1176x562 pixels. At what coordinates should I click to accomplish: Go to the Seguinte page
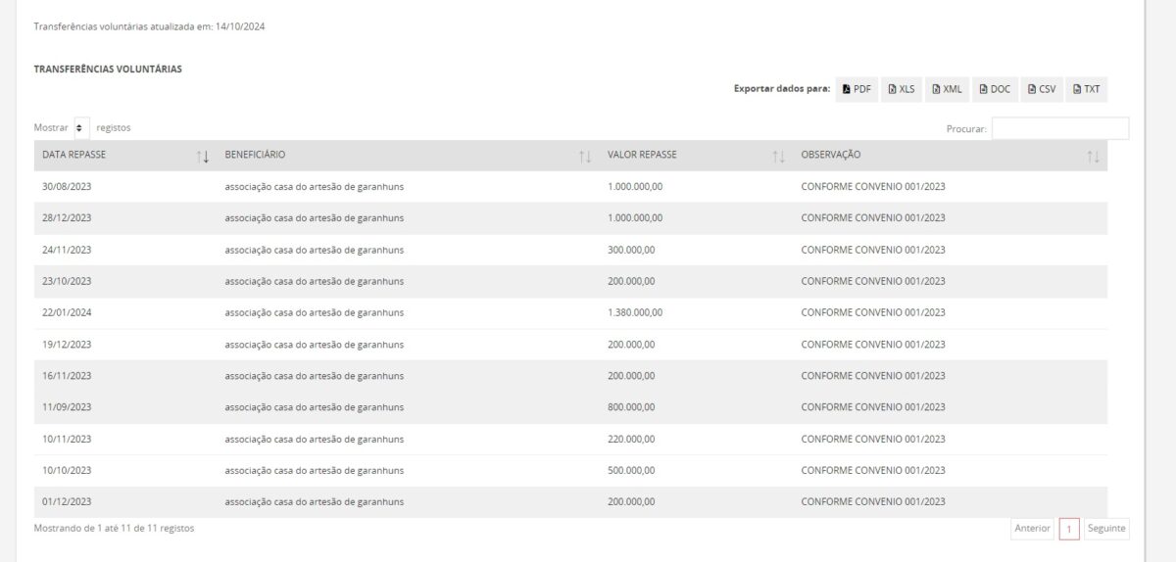1107,529
